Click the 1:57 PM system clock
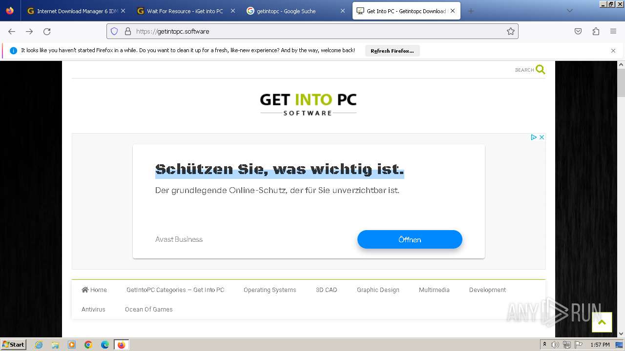Image resolution: width=625 pixels, height=351 pixels. point(600,345)
